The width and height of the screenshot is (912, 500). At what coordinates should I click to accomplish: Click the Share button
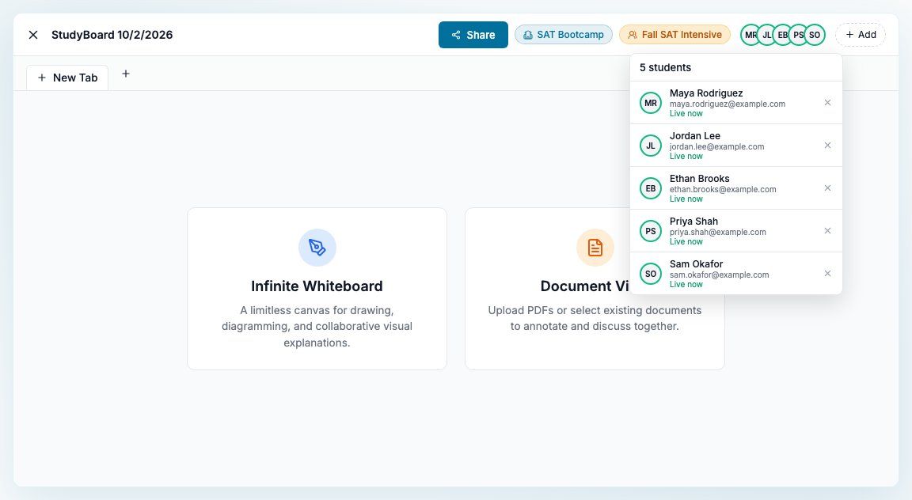pos(473,35)
